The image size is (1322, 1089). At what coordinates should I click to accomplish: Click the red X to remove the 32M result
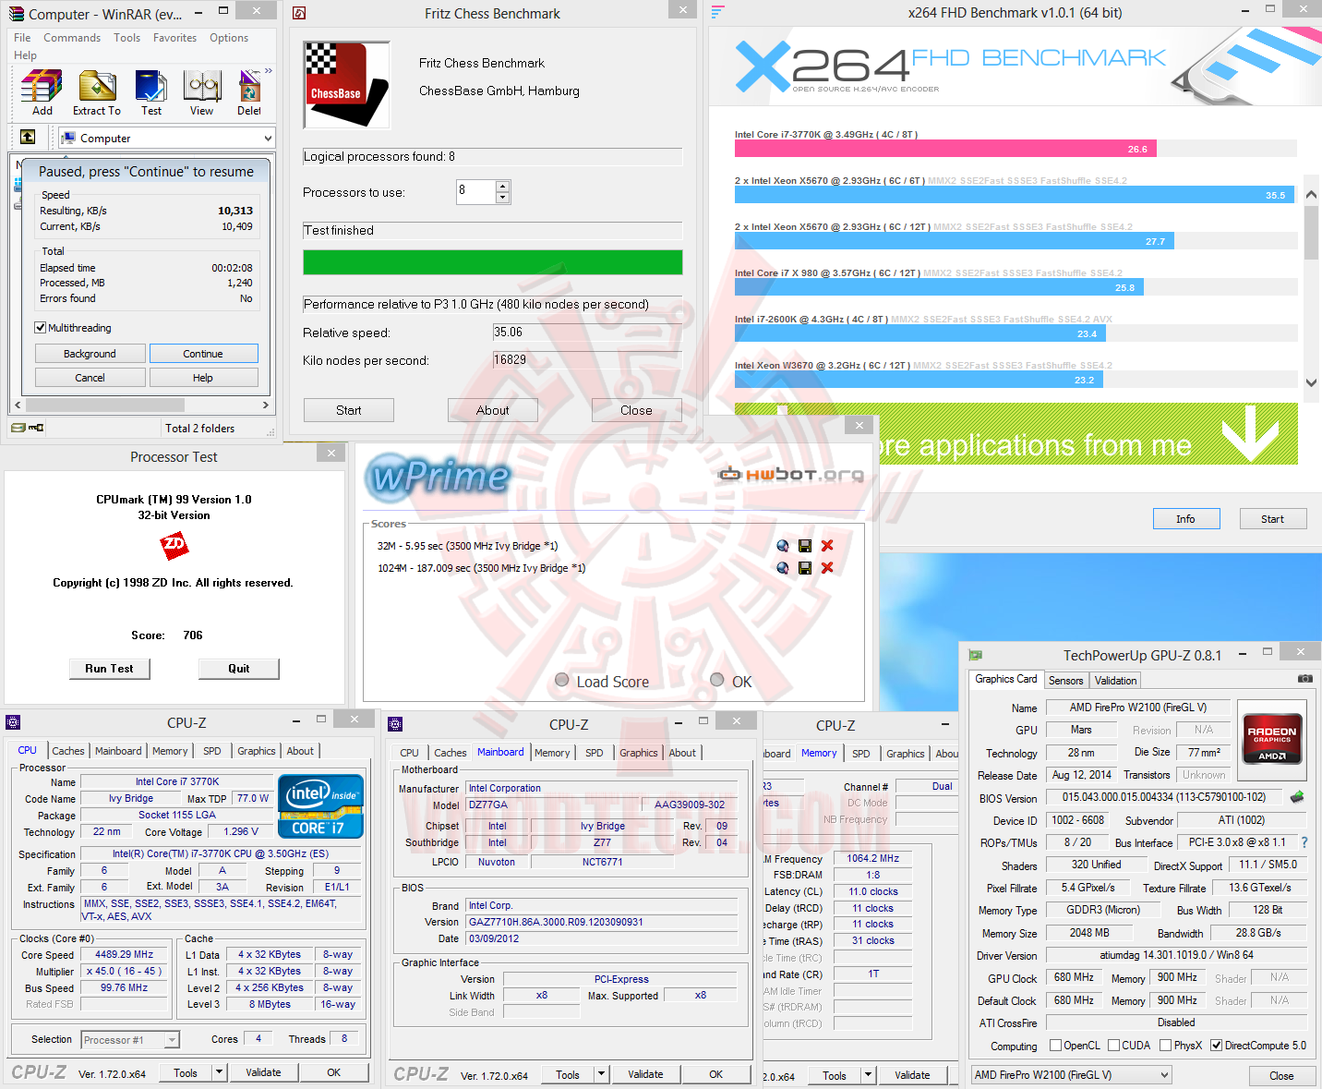[826, 545]
